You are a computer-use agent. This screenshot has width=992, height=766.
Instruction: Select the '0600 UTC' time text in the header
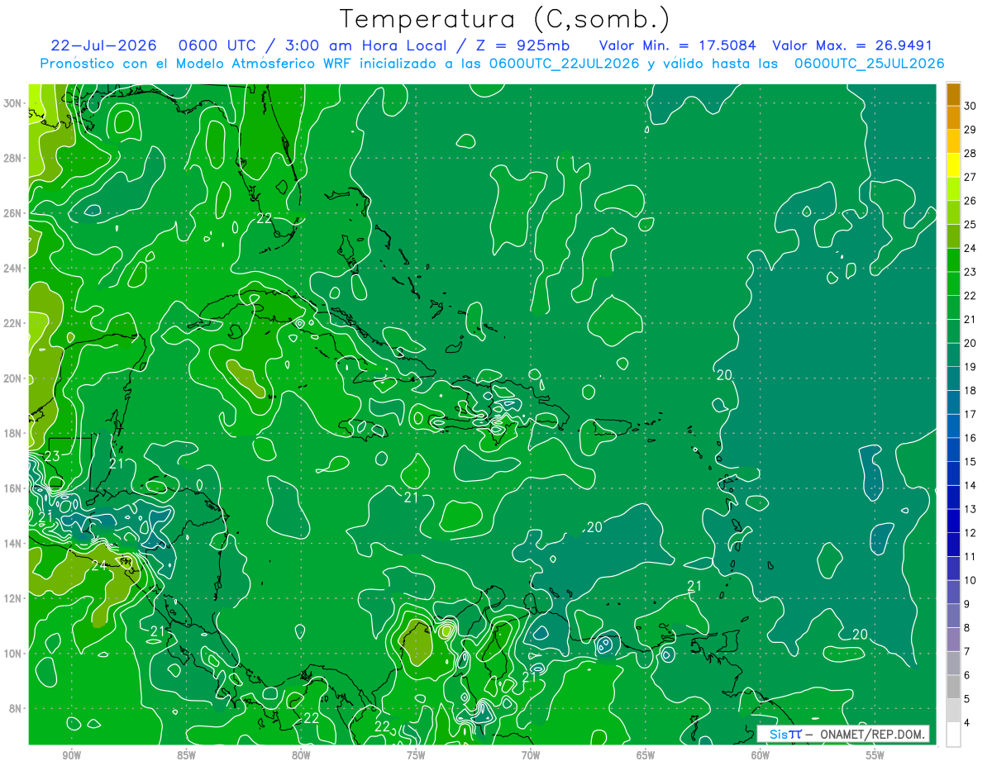219,45
